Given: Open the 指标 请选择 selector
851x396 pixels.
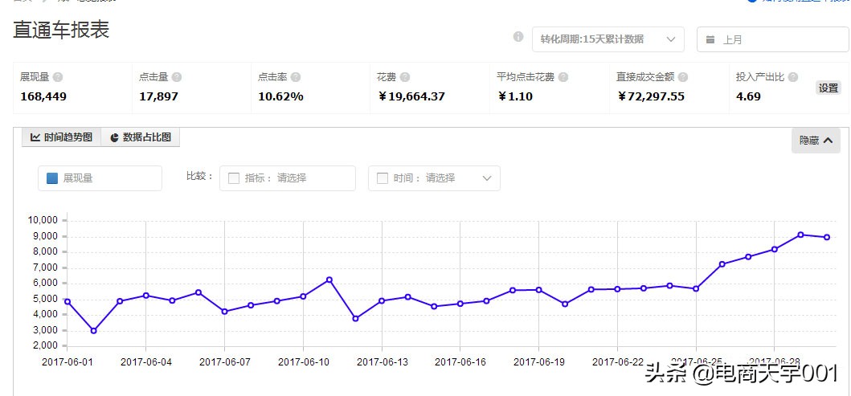Looking at the screenshot, I should (x=288, y=178).
